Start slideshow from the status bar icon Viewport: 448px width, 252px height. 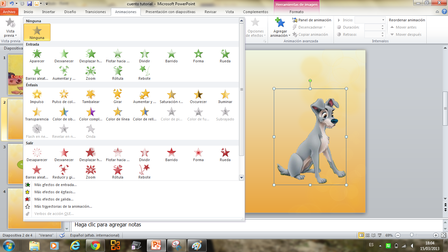pos(380,235)
